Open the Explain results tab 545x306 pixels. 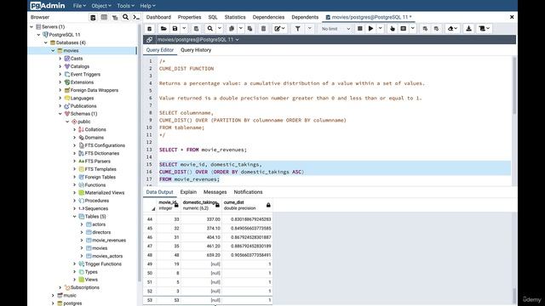point(188,192)
